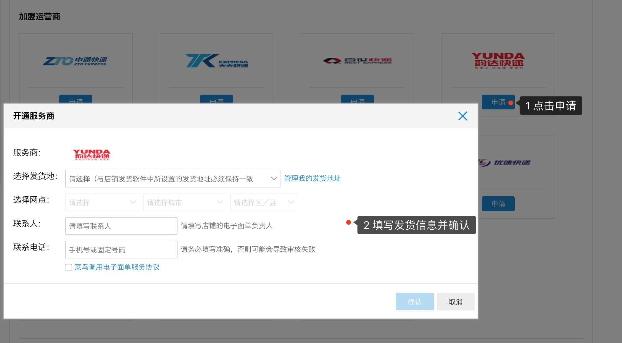Expand the 请选择城市 dropdown
622x343 pixels.
185,202
